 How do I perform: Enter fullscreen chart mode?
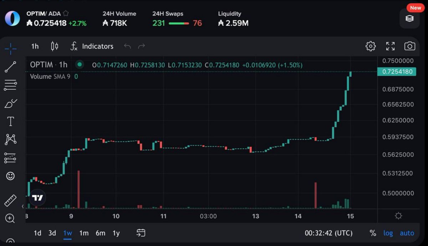tap(391, 46)
